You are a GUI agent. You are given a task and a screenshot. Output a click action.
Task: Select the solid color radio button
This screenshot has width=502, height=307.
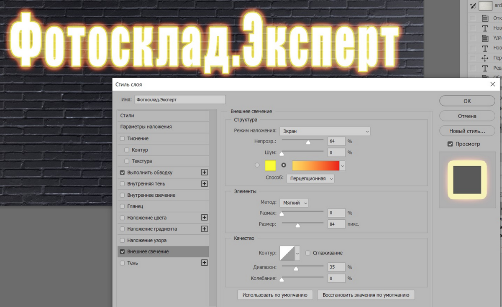click(x=257, y=165)
